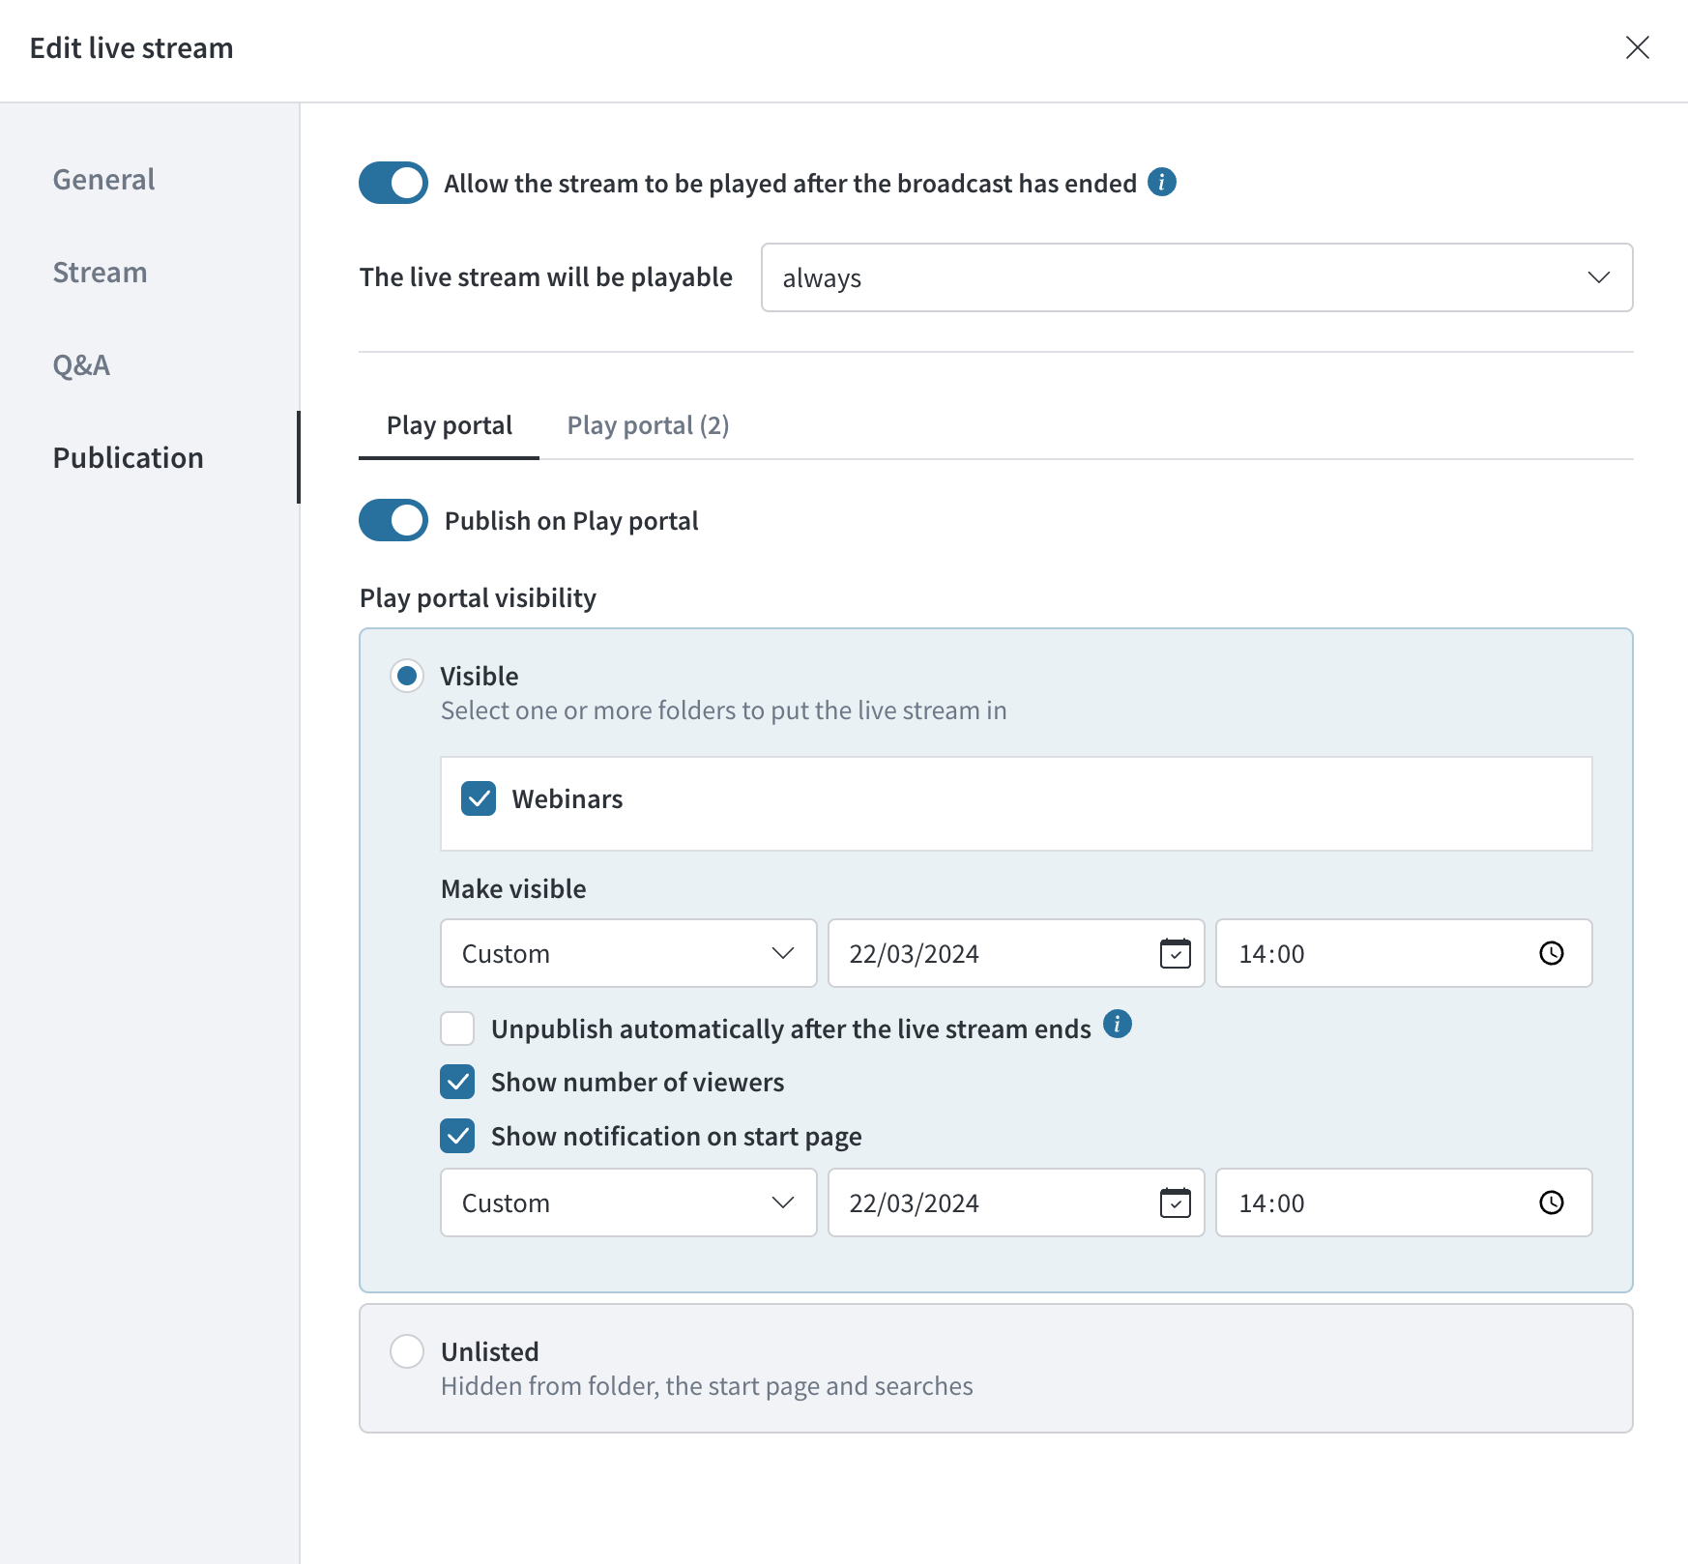This screenshot has height=1564, width=1688.
Task: Disable Publish on Play portal switch
Action: click(393, 520)
